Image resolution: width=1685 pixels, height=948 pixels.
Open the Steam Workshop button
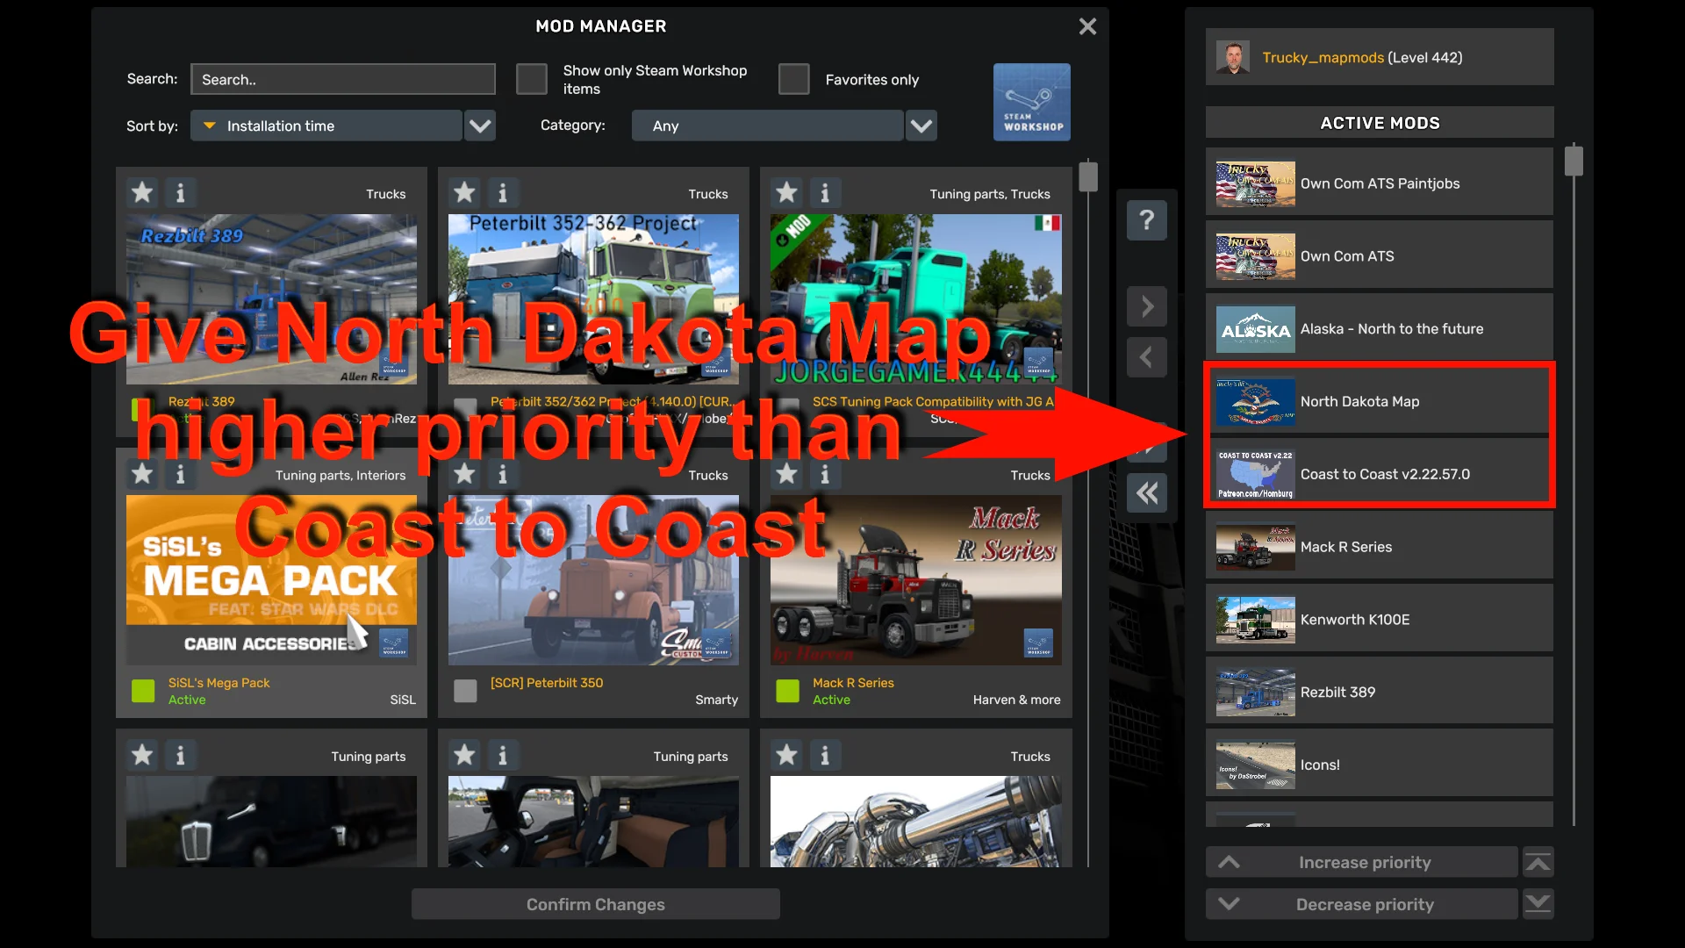tap(1031, 102)
